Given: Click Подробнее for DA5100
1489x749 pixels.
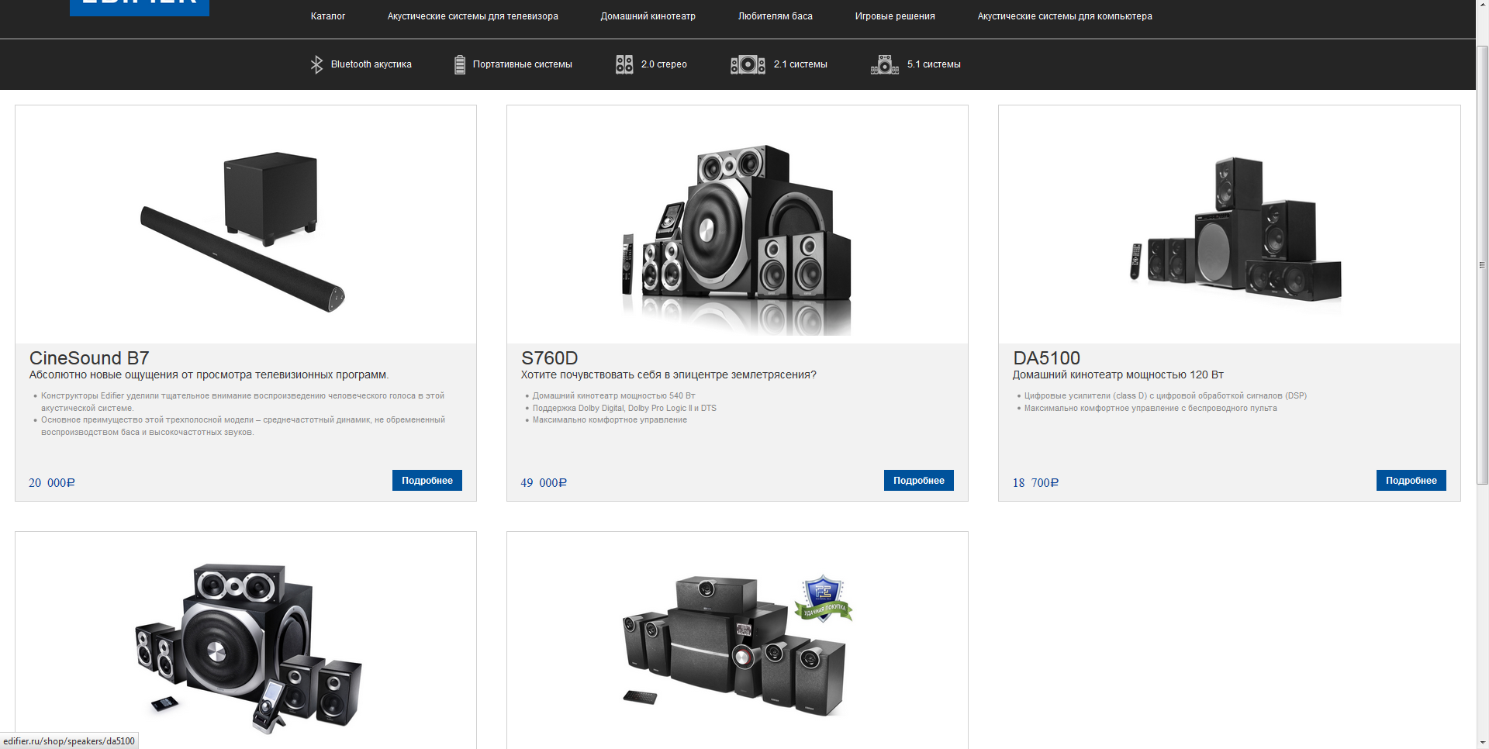Looking at the screenshot, I should 1411,481.
